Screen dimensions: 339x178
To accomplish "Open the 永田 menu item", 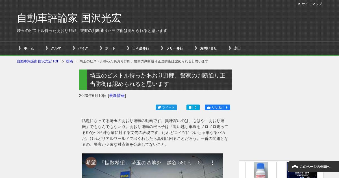I will (x=234, y=48).
